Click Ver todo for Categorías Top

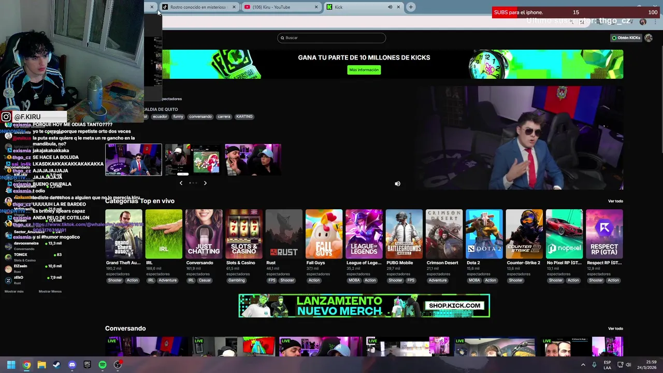coord(615,201)
